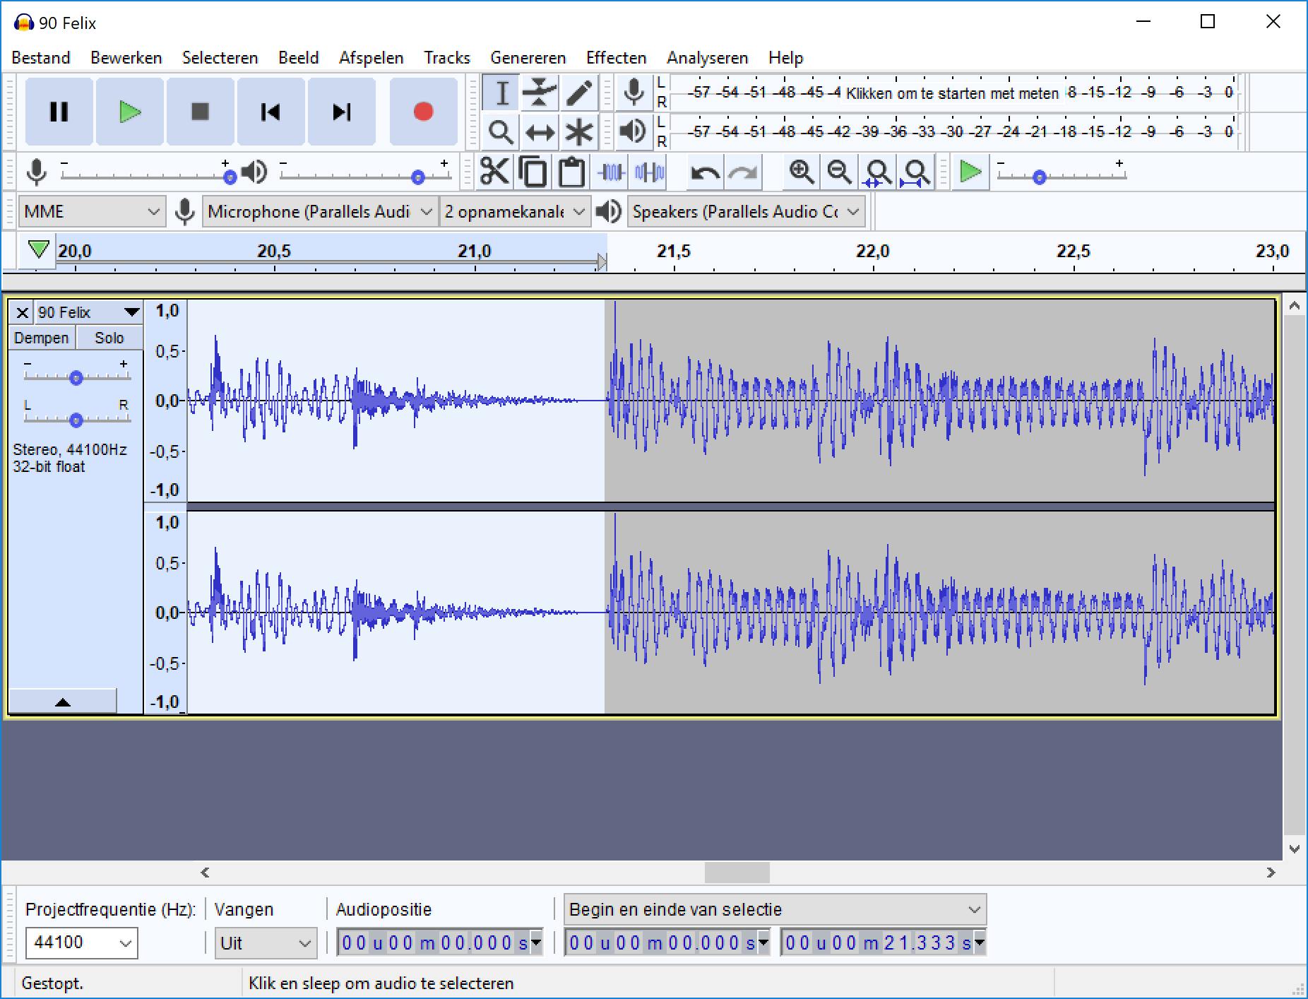Open the Genereren menu
This screenshot has height=999, width=1308.
[528, 58]
